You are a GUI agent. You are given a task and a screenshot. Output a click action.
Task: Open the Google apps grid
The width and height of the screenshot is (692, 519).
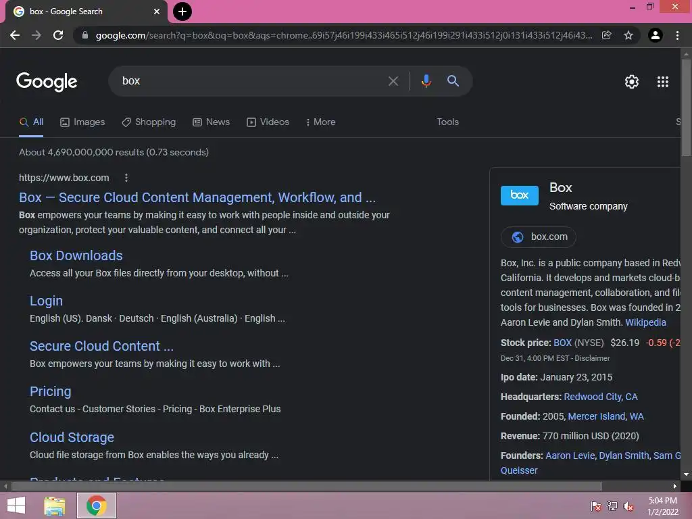[663, 82]
